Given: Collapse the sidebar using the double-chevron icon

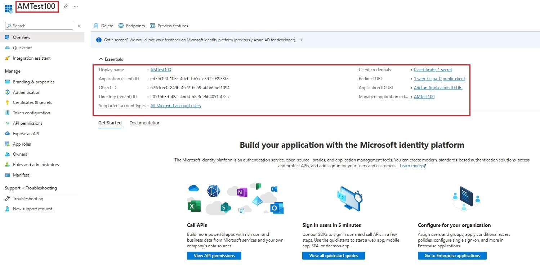Looking at the screenshot, I should click(x=79, y=26).
